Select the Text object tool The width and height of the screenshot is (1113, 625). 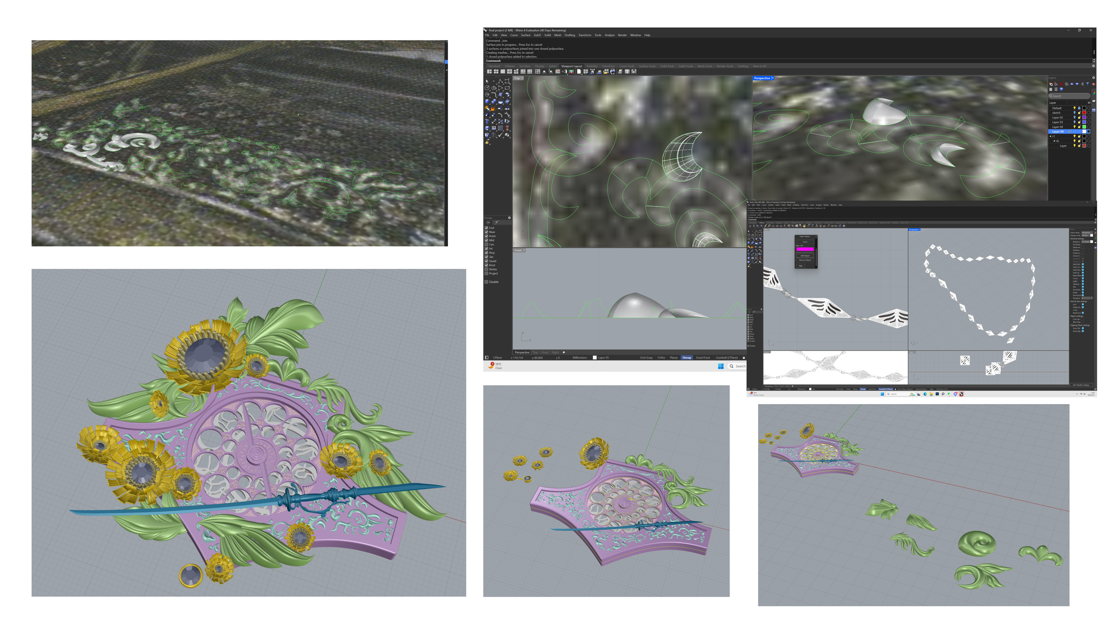pos(487,121)
